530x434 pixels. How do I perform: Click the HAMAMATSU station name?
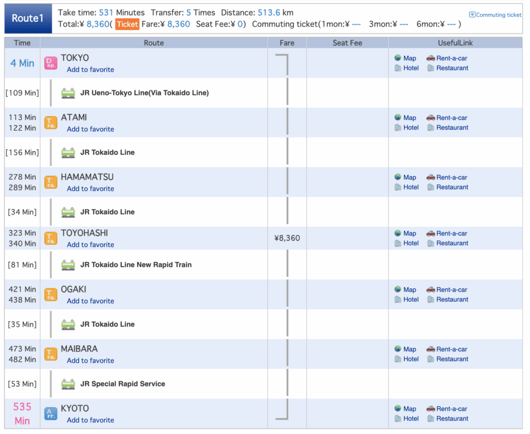click(x=87, y=177)
